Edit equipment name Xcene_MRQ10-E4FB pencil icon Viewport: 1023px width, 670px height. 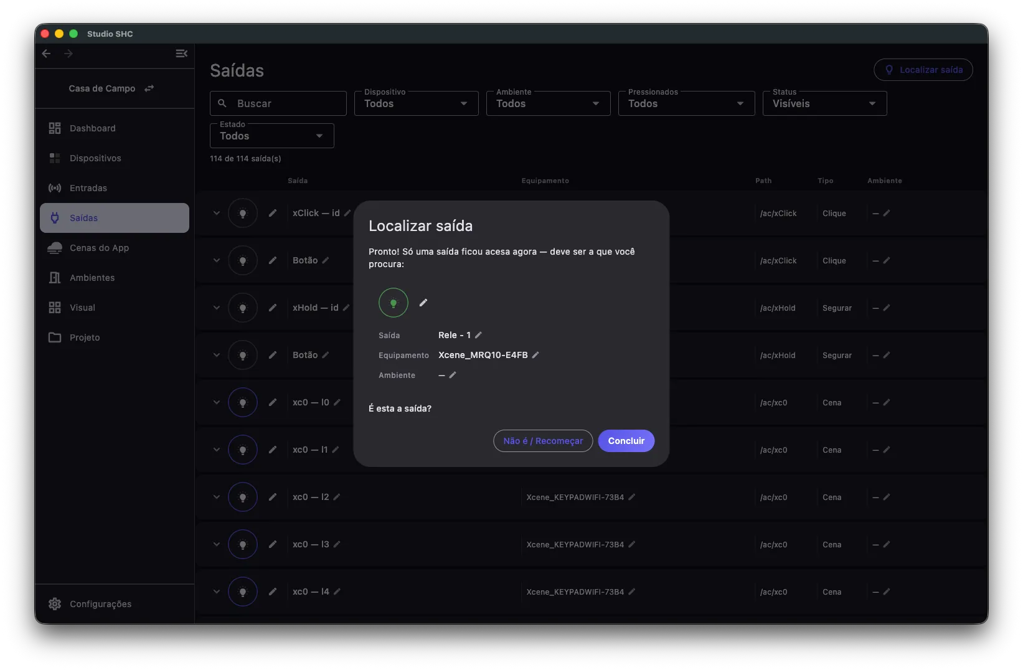[535, 355]
